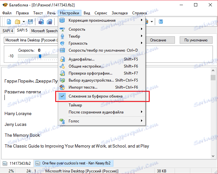Switch to 11417343.fb2 document tab
The image size is (218, 174).
(x=17, y=163)
